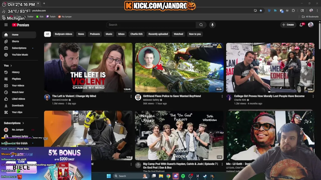Open Shorts in sidebar
Screen dimensions: 321x180
click(x=19, y=41)
